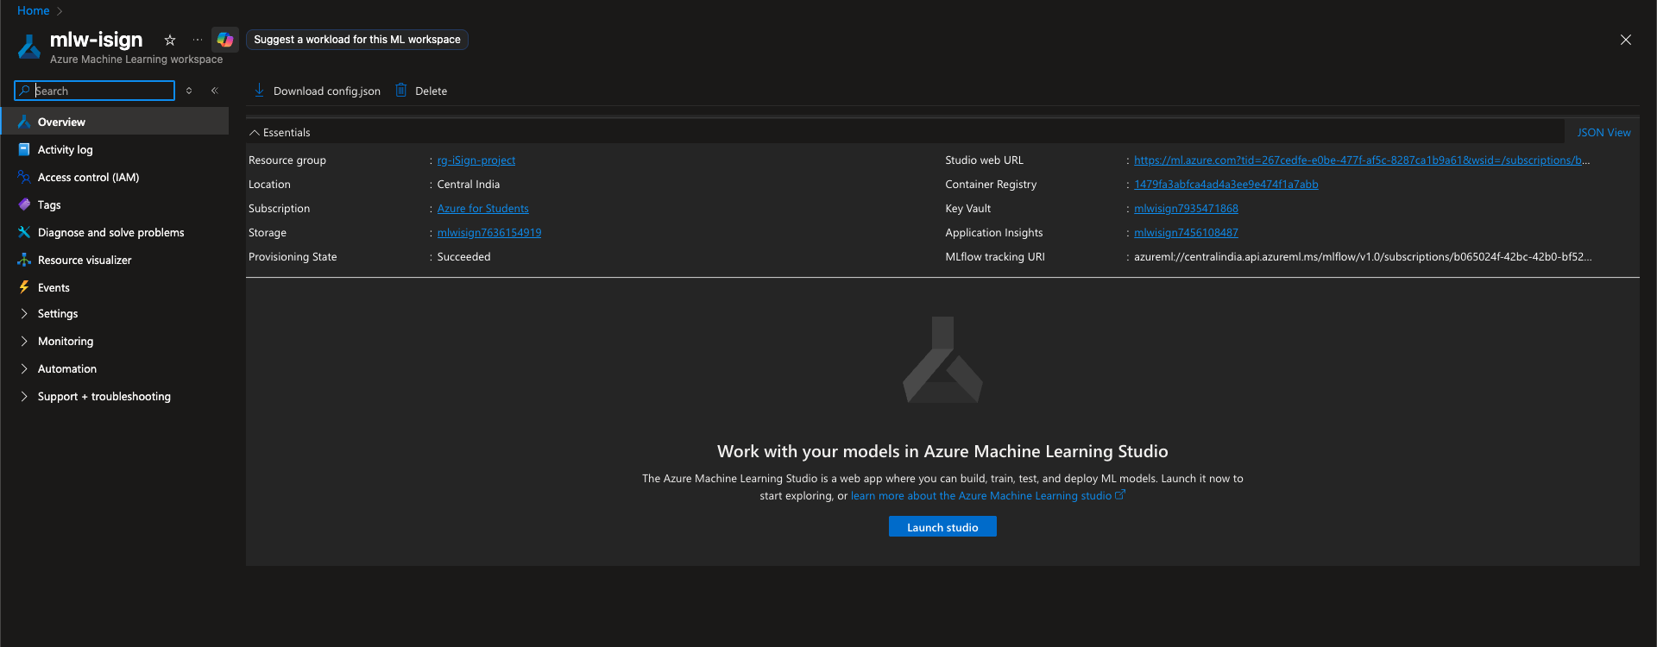Open resource group rg-iSign-project link
This screenshot has width=1657, height=647.
point(476,160)
